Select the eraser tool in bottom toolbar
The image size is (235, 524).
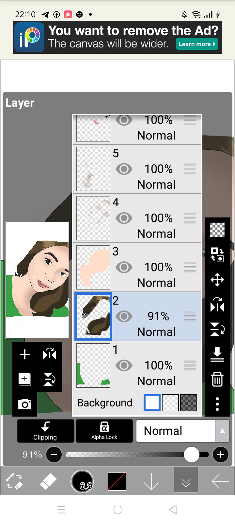click(48, 481)
